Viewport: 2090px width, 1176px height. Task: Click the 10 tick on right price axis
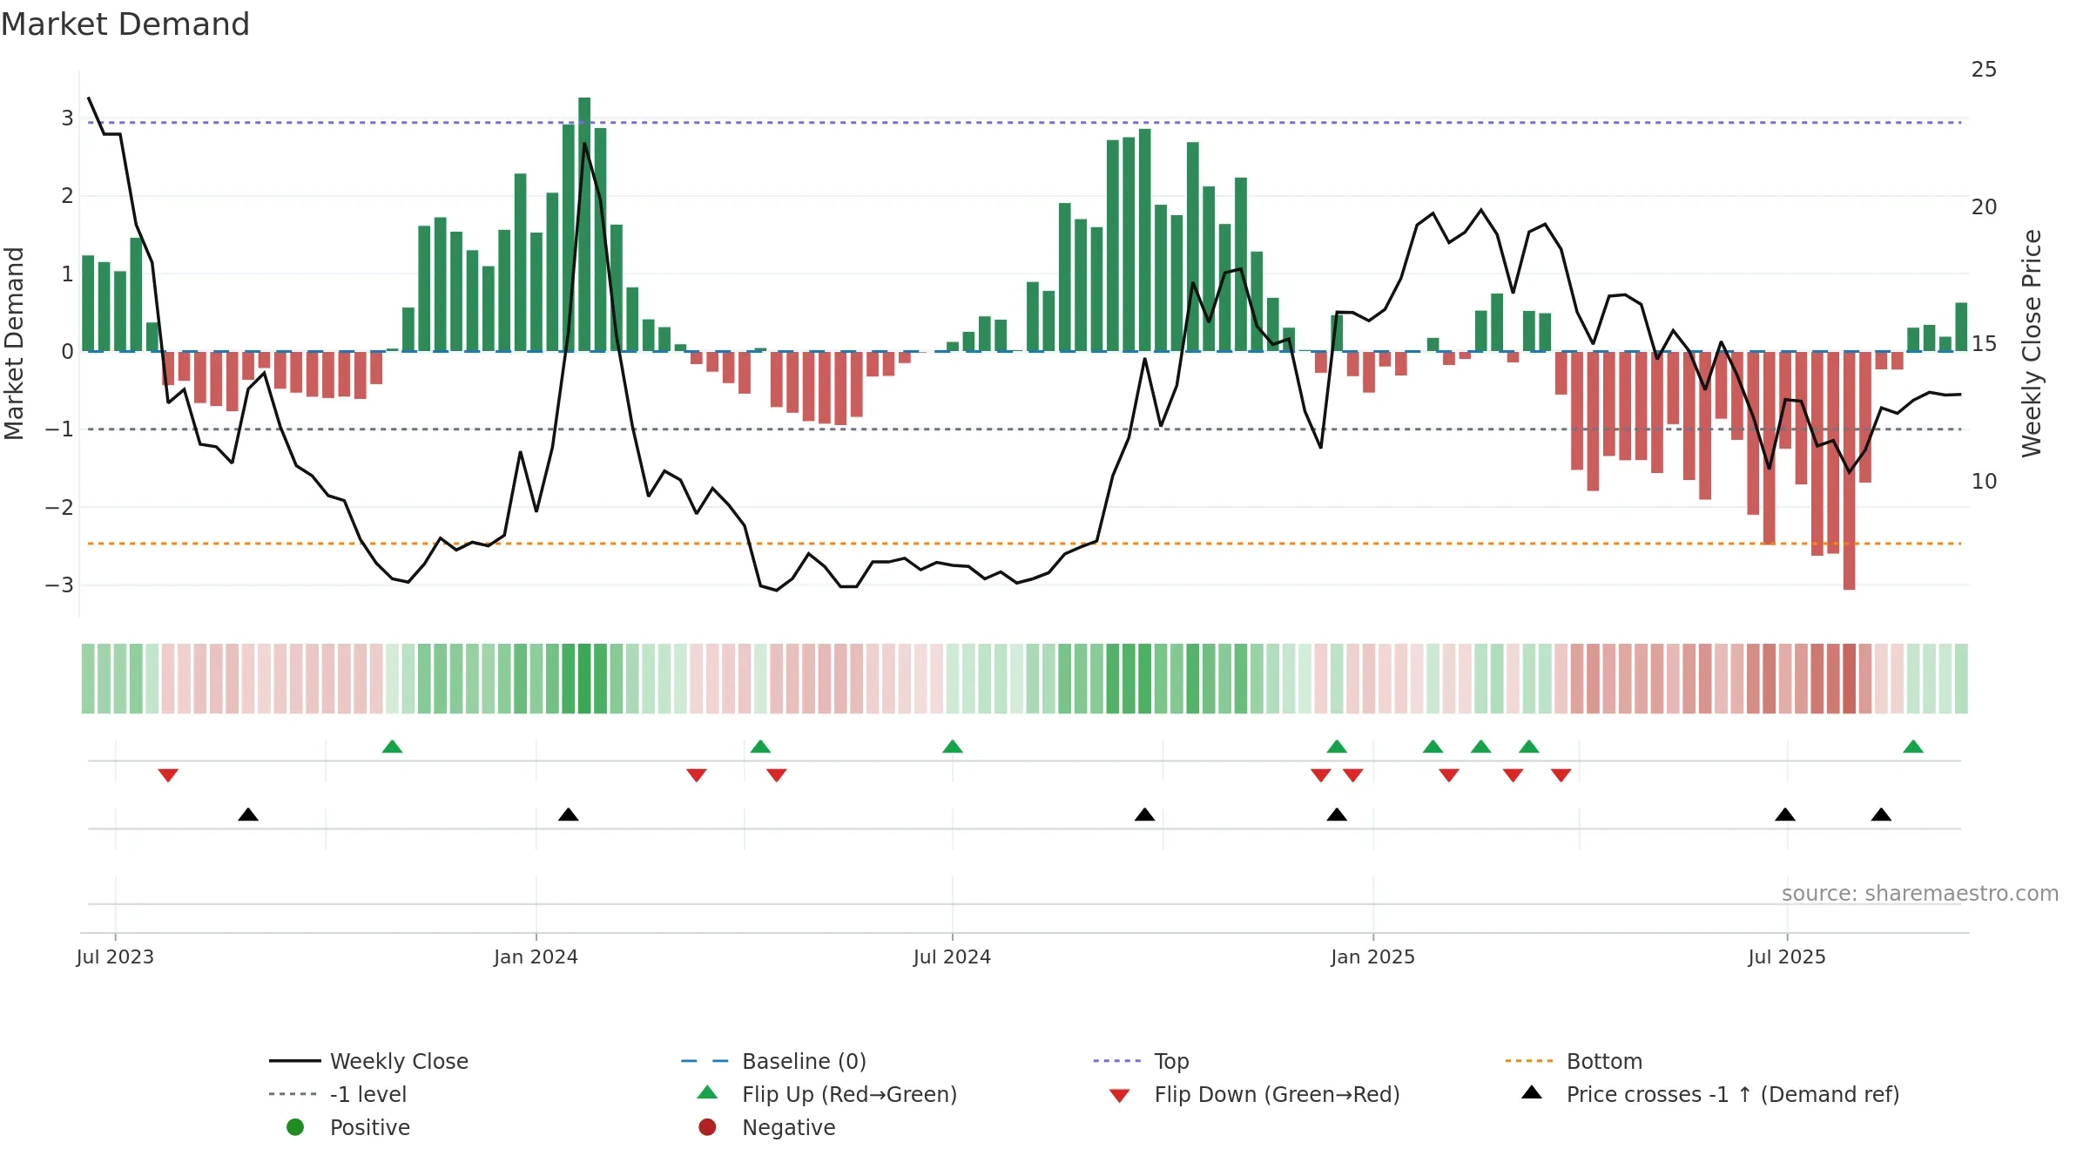(x=1984, y=482)
